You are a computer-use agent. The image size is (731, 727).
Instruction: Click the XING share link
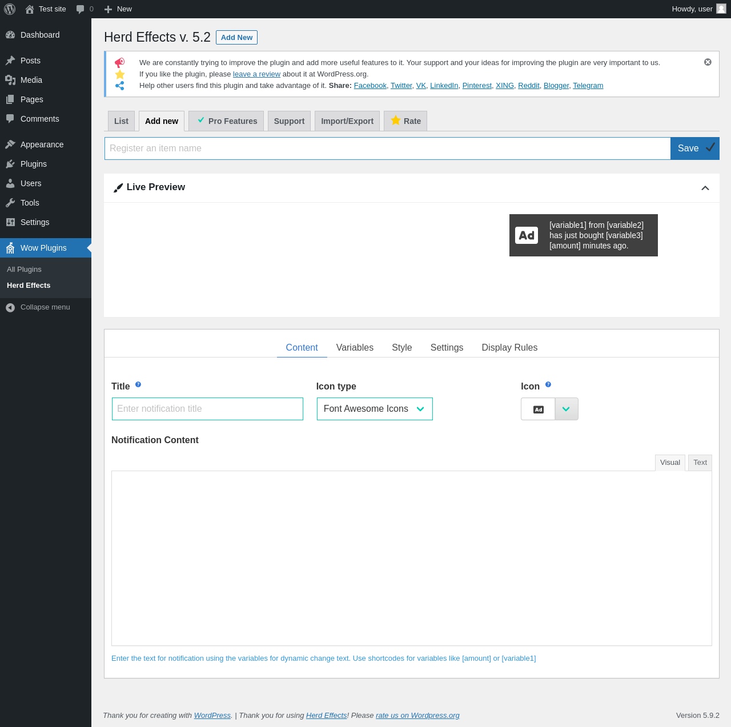(505, 86)
